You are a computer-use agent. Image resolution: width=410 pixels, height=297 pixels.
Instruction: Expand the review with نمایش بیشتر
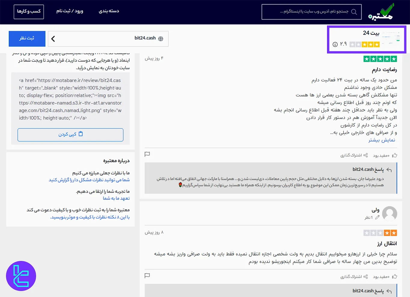pyautogui.click(x=381, y=140)
